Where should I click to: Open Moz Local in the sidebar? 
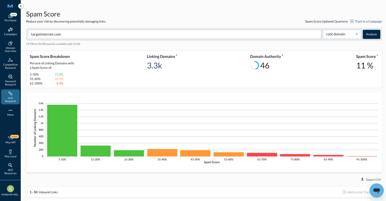pyautogui.click(x=10, y=154)
